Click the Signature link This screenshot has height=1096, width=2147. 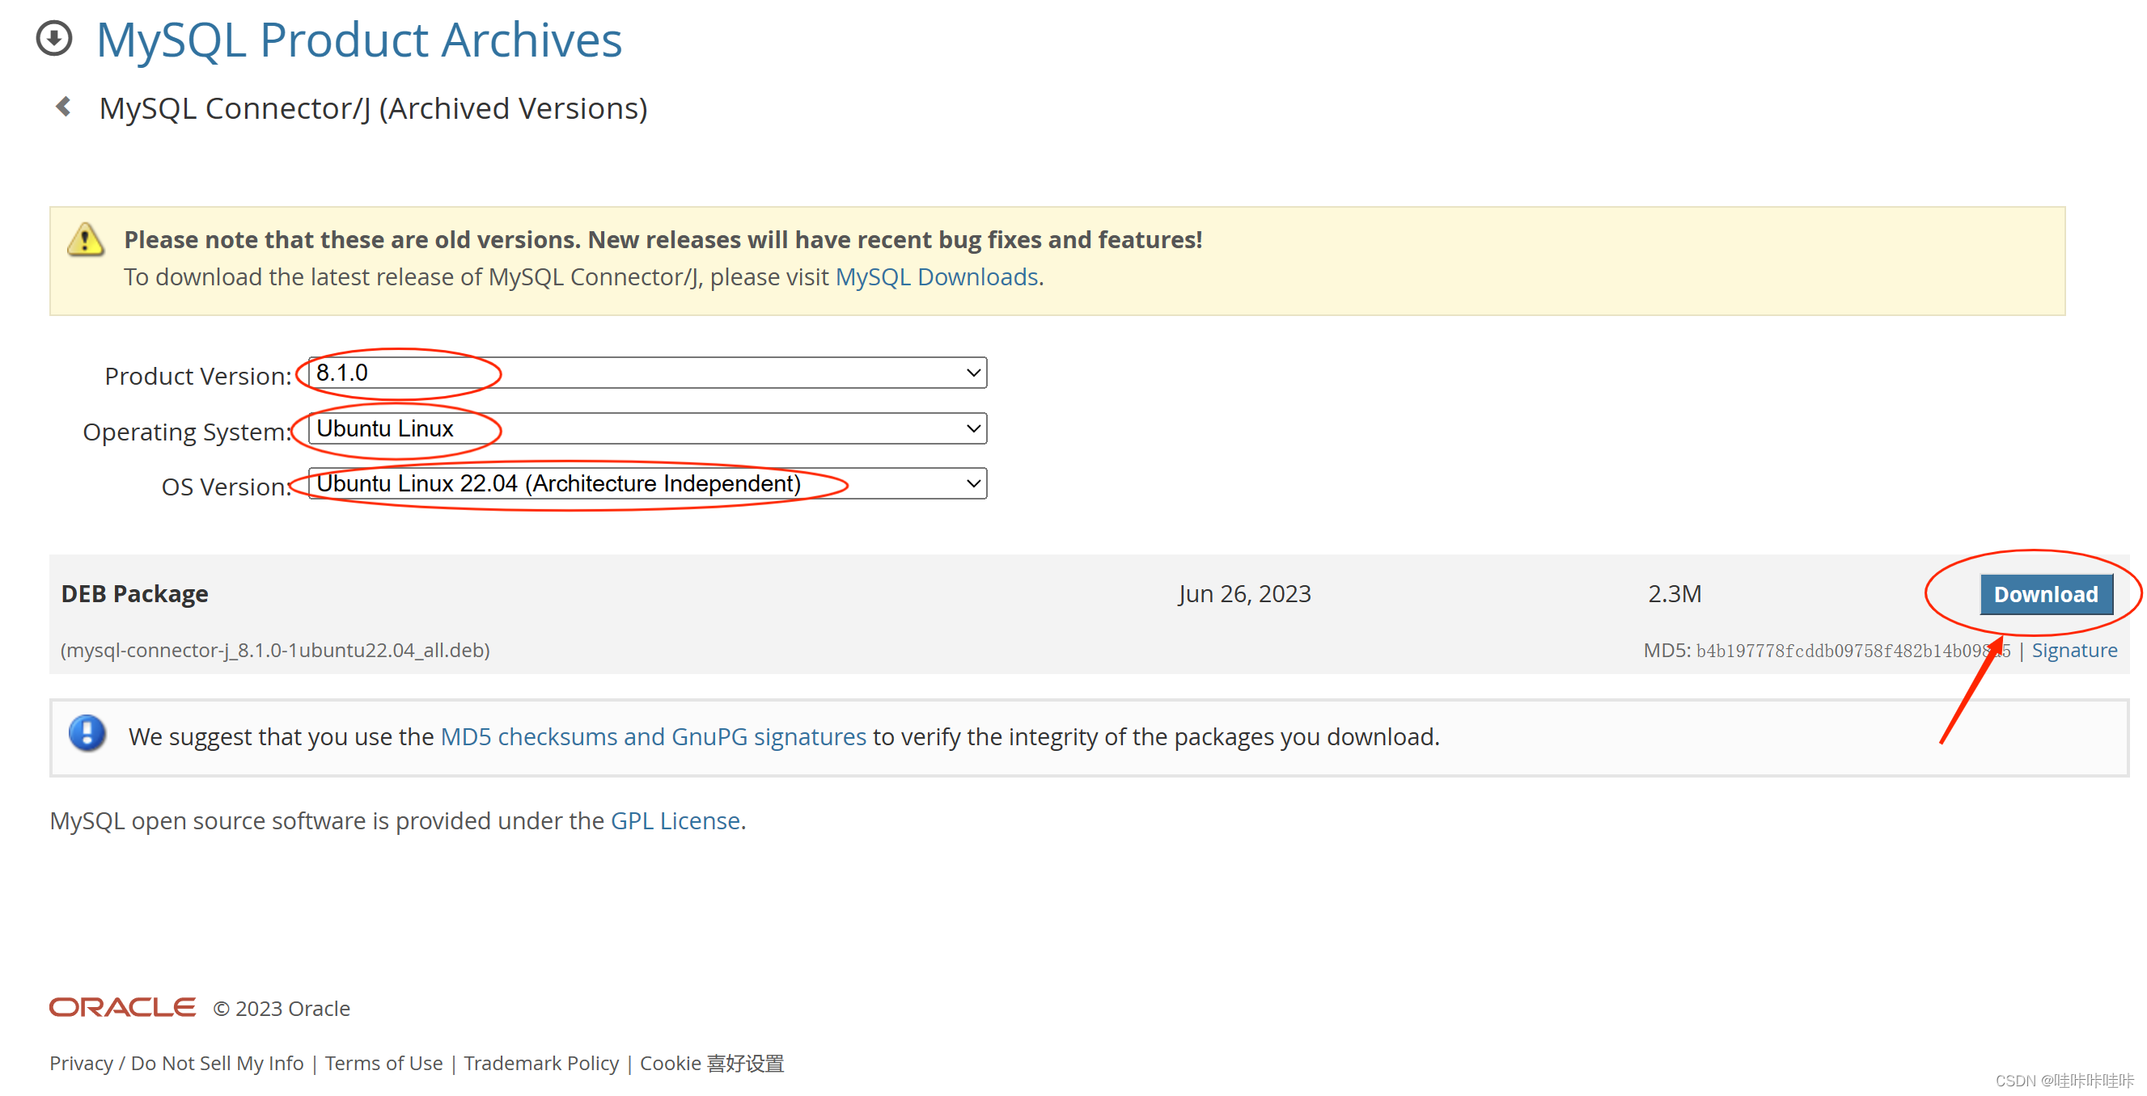click(2073, 651)
